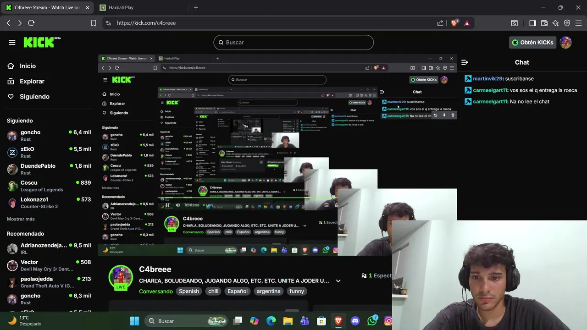
Task: Click the live stream video player
Action: (x=277, y=155)
